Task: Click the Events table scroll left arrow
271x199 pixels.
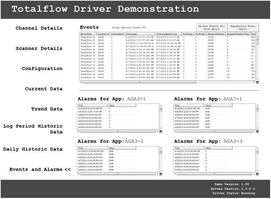Action: pyautogui.click(x=81, y=82)
